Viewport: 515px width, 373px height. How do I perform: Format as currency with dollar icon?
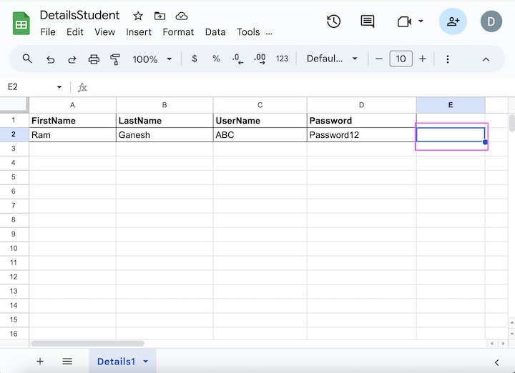[x=195, y=59]
